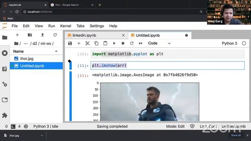Image resolution: width=251 pixels, height=141 pixels.
Task: Open the commands palette sidebar icon
Action: click(x=5, y=69)
